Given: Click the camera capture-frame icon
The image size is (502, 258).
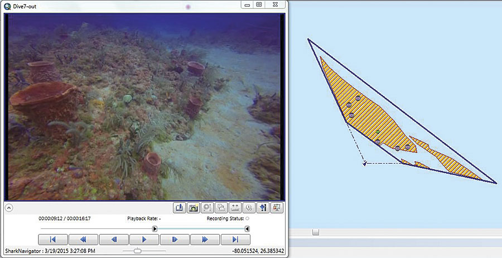Looking at the screenshot, I should 194,208.
